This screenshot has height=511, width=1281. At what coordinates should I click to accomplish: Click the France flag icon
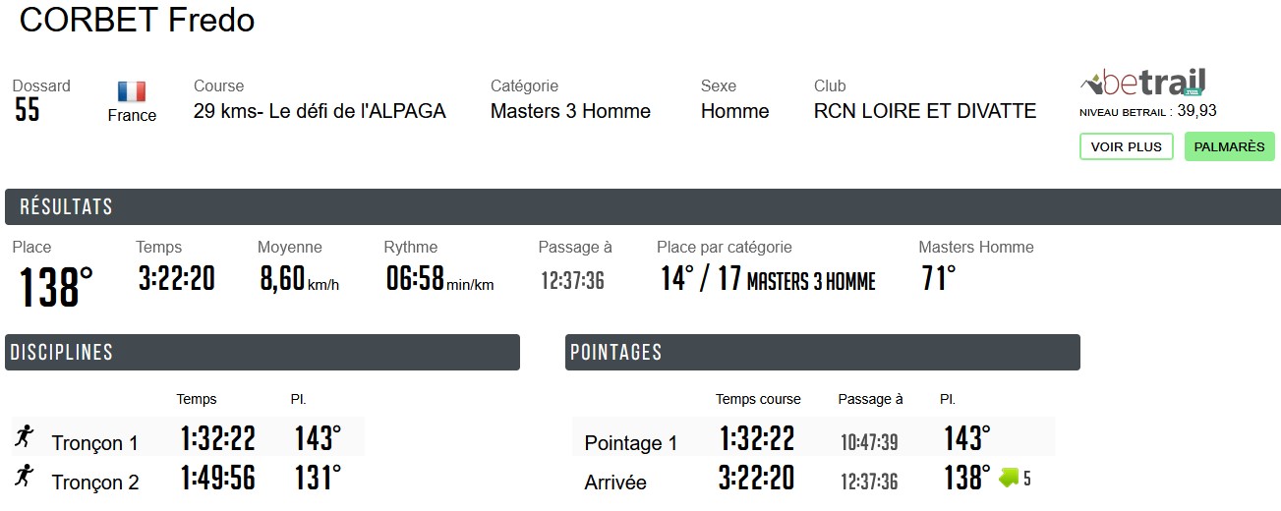[x=132, y=92]
